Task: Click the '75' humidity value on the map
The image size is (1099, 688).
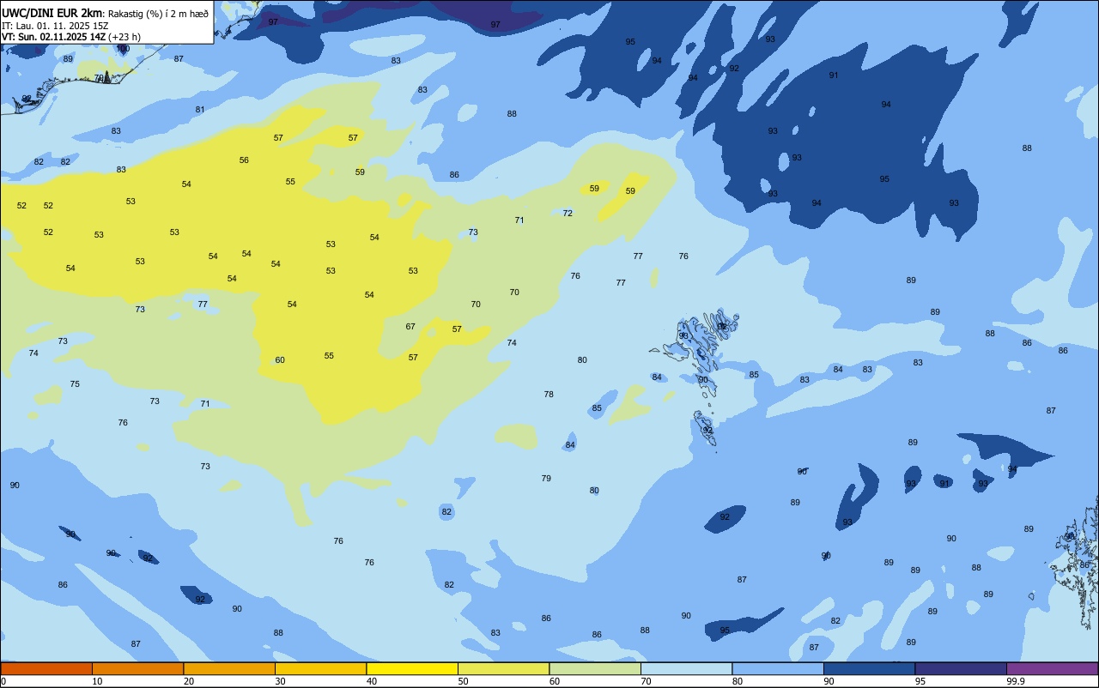Action: (75, 383)
